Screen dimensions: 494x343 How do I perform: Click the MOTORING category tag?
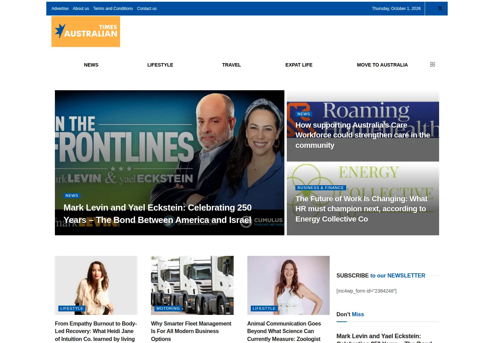(x=168, y=308)
